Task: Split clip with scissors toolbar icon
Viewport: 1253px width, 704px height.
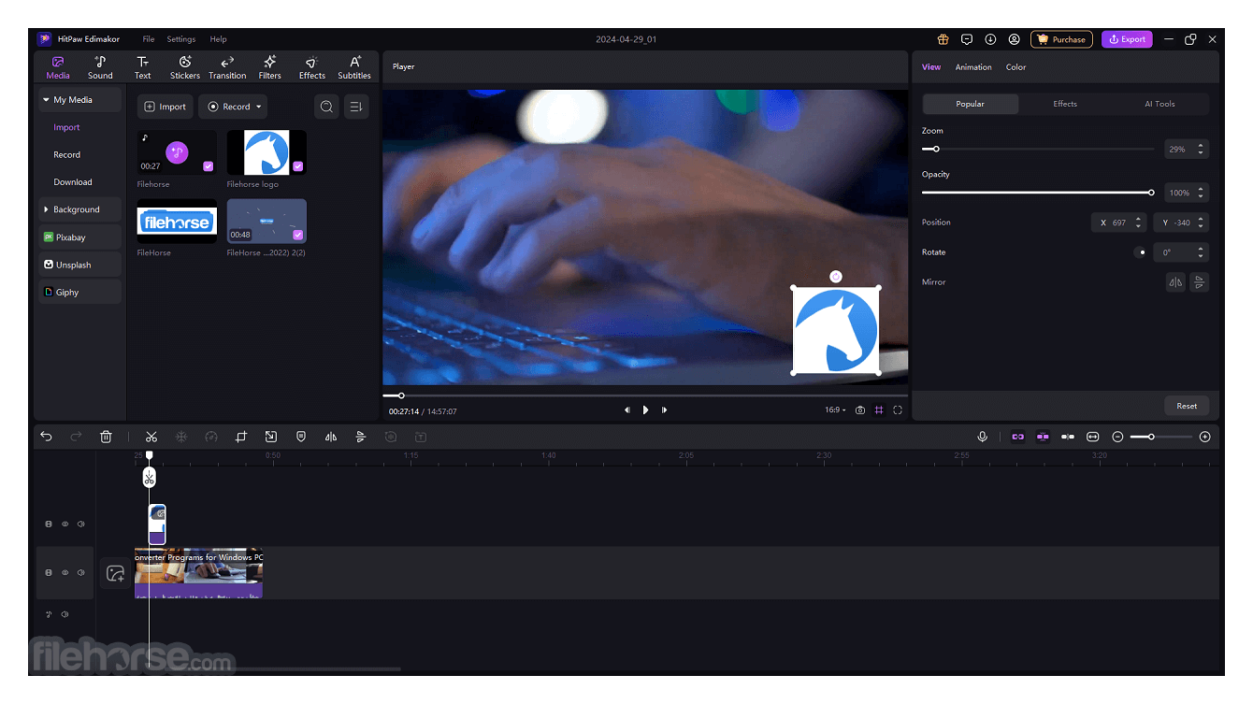Action: (x=151, y=437)
